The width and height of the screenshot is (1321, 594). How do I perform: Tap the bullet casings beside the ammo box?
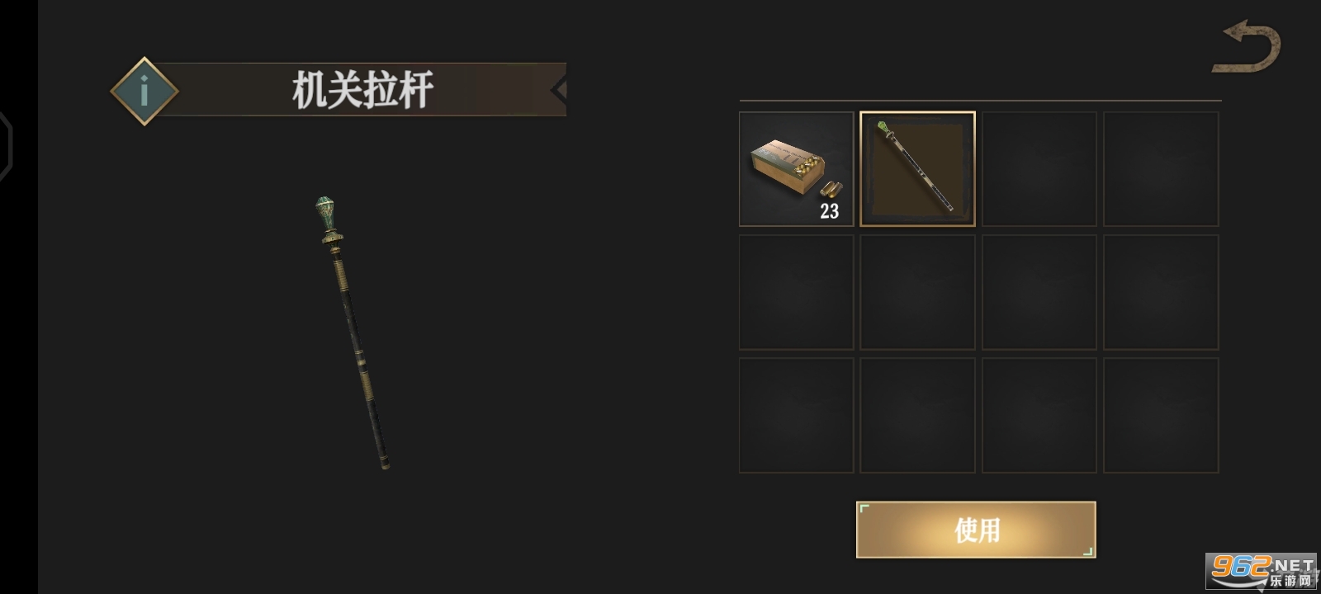click(x=831, y=188)
